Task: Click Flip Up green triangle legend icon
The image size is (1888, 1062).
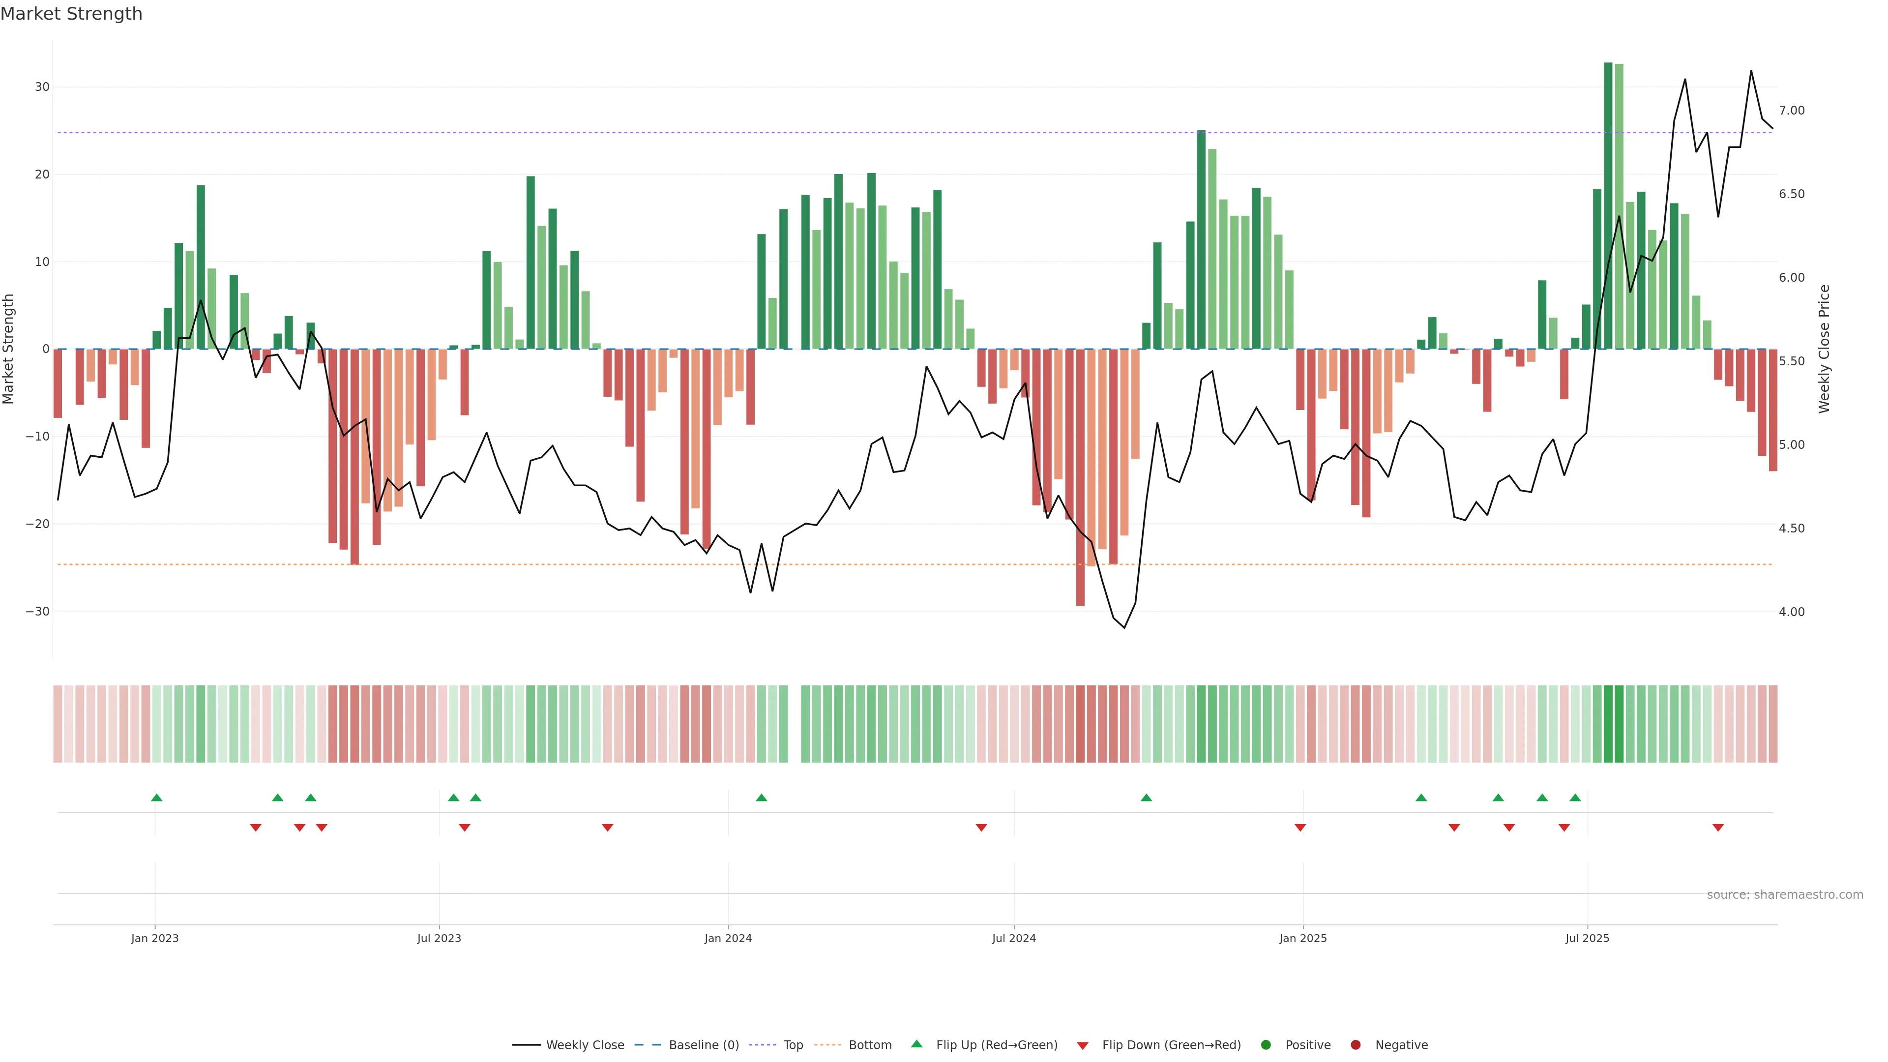Action: 916,1044
